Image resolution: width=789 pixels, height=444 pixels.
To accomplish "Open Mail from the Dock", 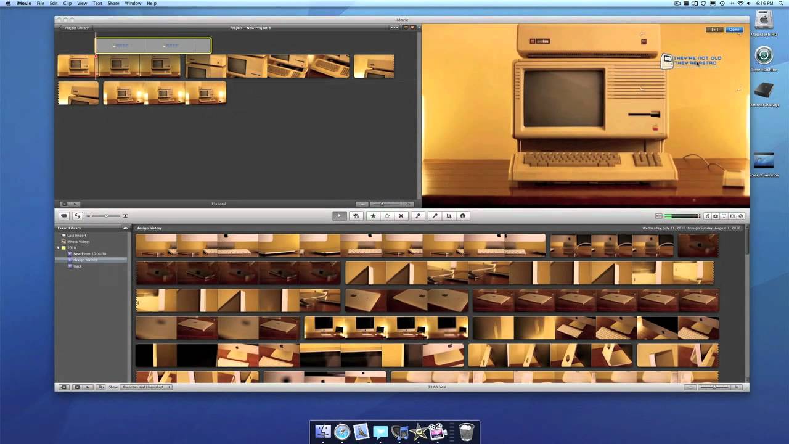I will tap(361, 431).
